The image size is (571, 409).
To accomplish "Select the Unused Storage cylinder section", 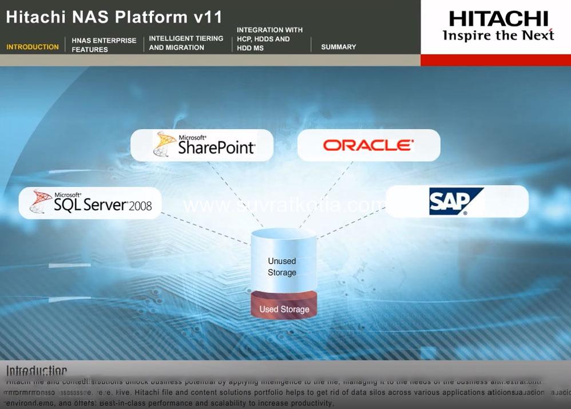I will click(x=282, y=267).
